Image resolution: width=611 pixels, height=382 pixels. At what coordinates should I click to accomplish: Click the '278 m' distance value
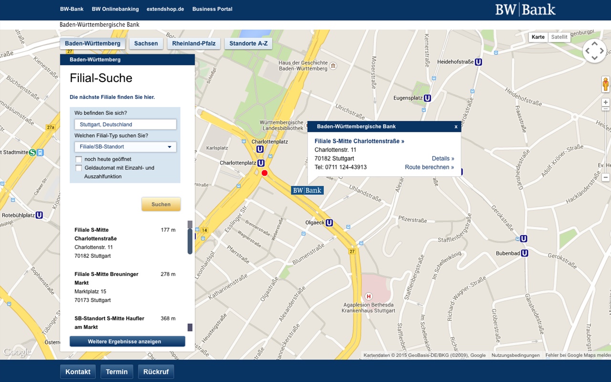pos(168,274)
